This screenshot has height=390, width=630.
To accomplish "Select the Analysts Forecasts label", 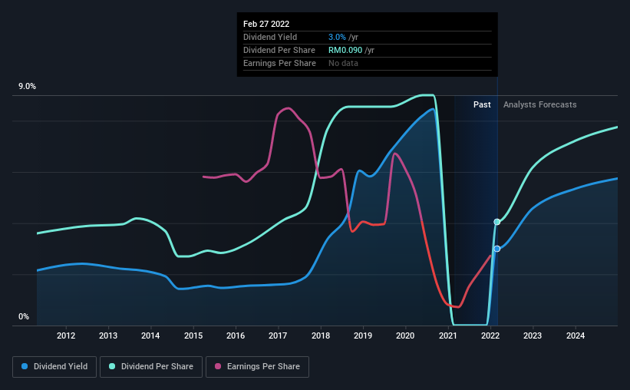I will (x=539, y=104).
